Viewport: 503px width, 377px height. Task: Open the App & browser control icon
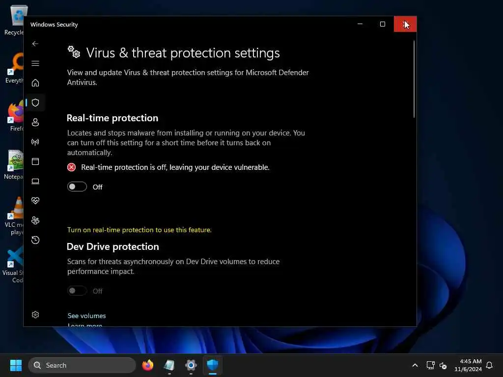coord(35,161)
